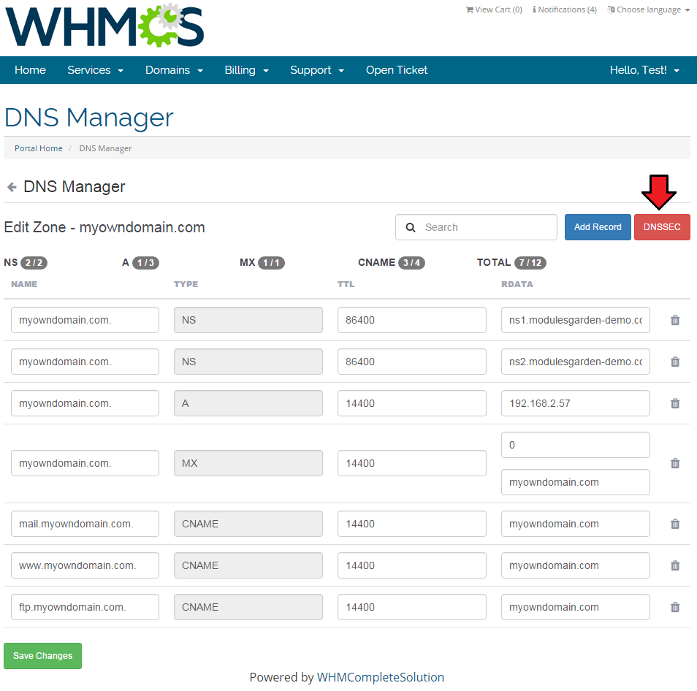Open the WHMCompleteSolution link
Screen dimensions: 697x691
(x=380, y=677)
